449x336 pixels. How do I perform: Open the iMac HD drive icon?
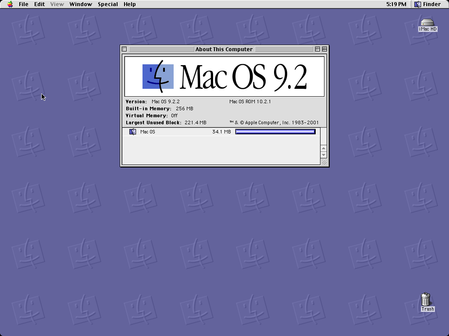(428, 22)
